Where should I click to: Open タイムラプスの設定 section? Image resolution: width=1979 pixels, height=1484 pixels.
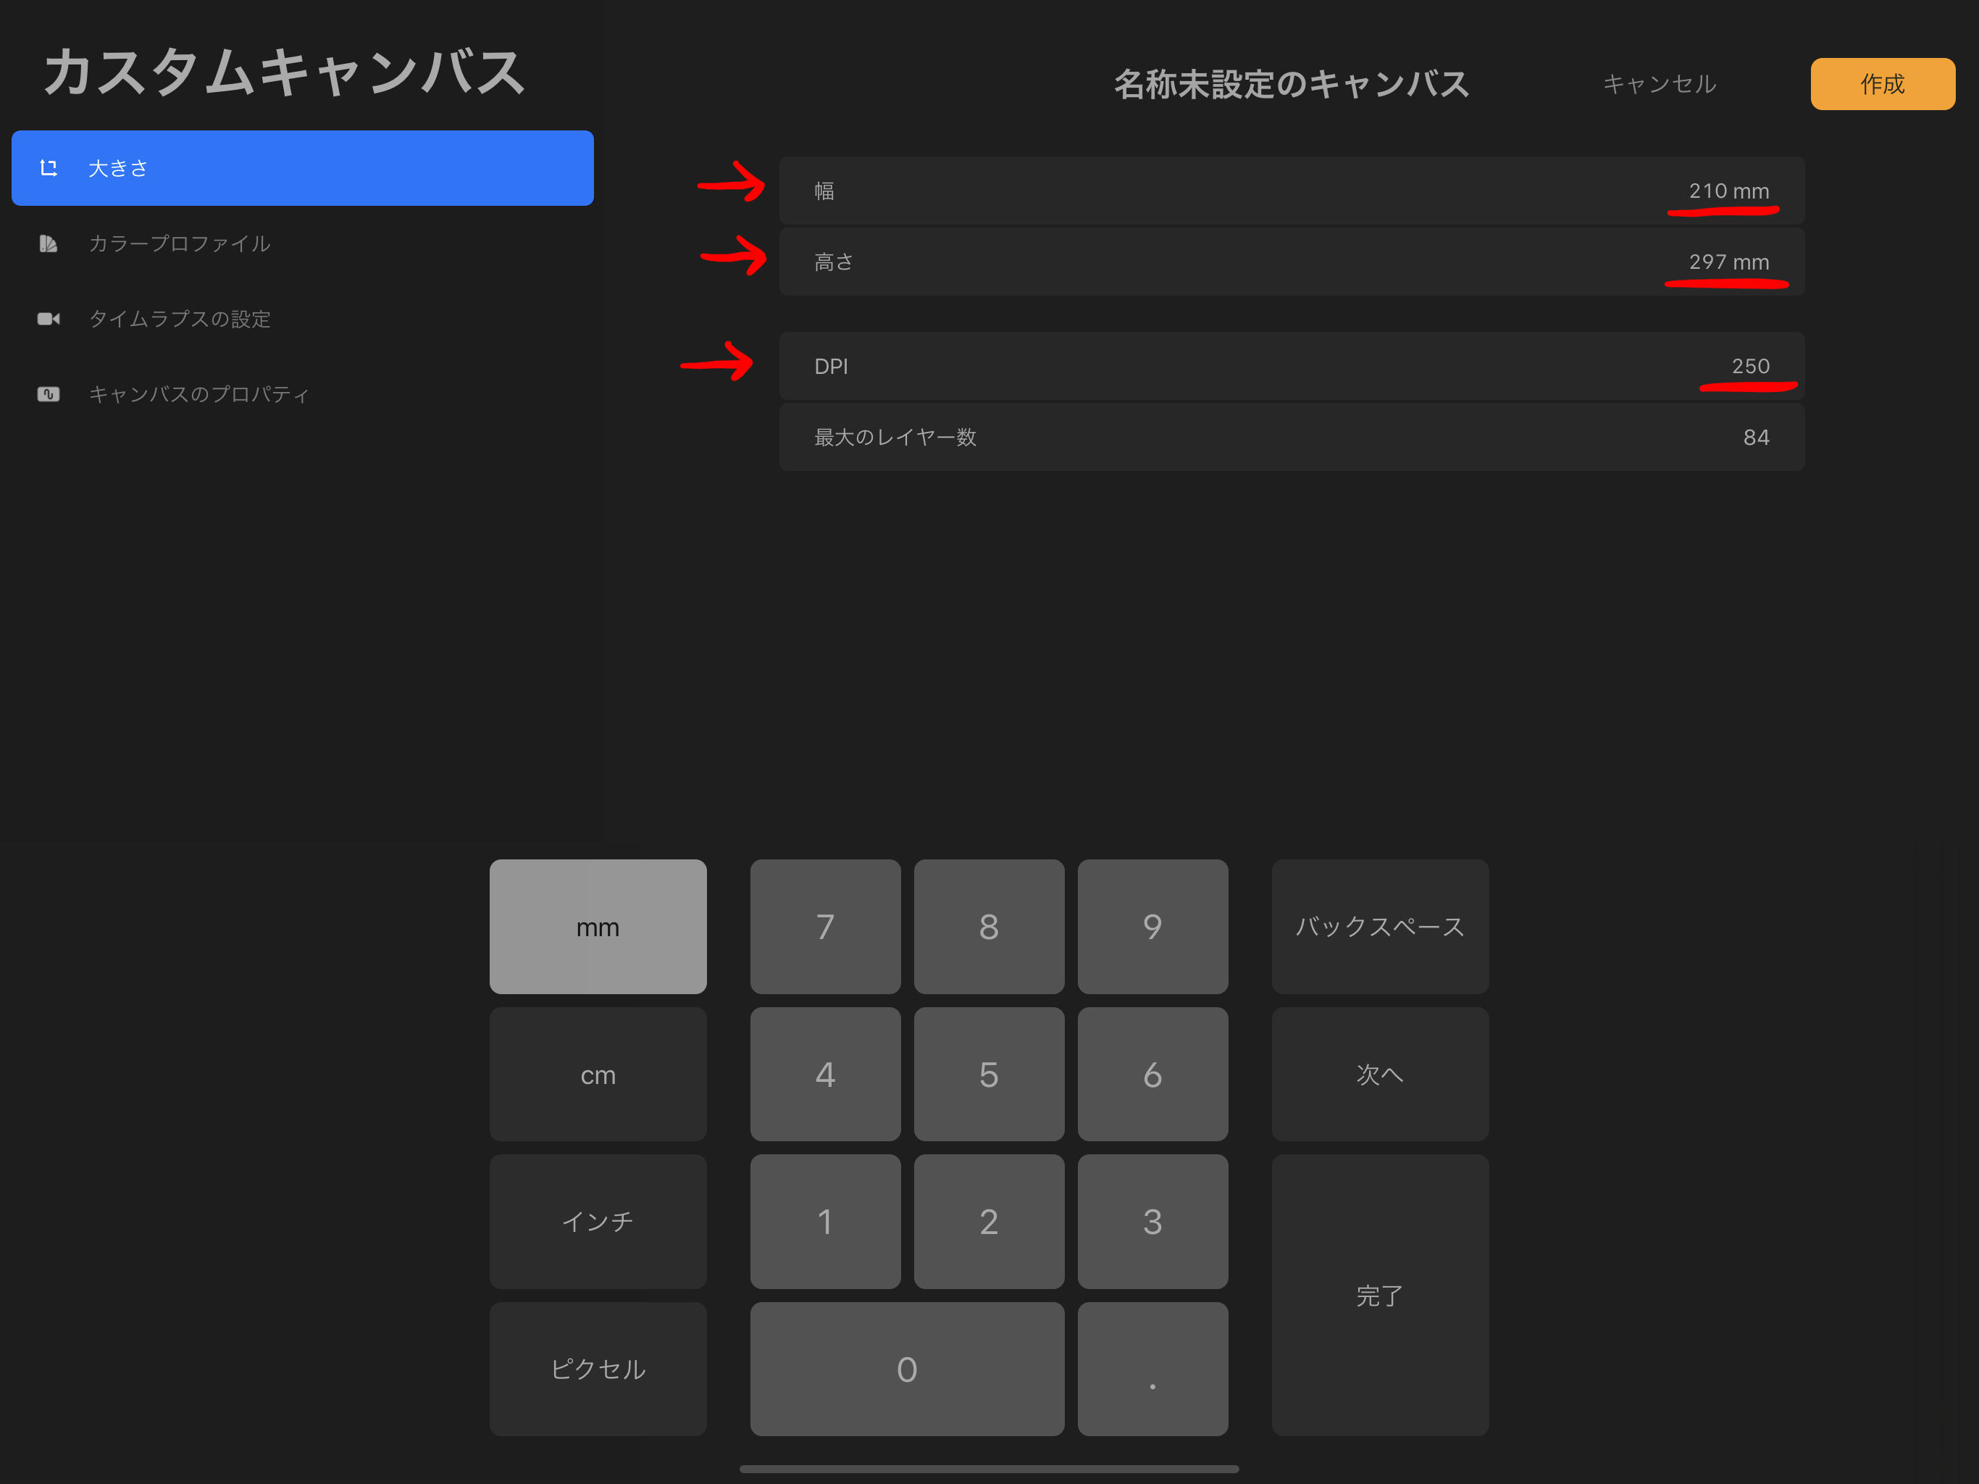pyautogui.click(x=302, y=319)
